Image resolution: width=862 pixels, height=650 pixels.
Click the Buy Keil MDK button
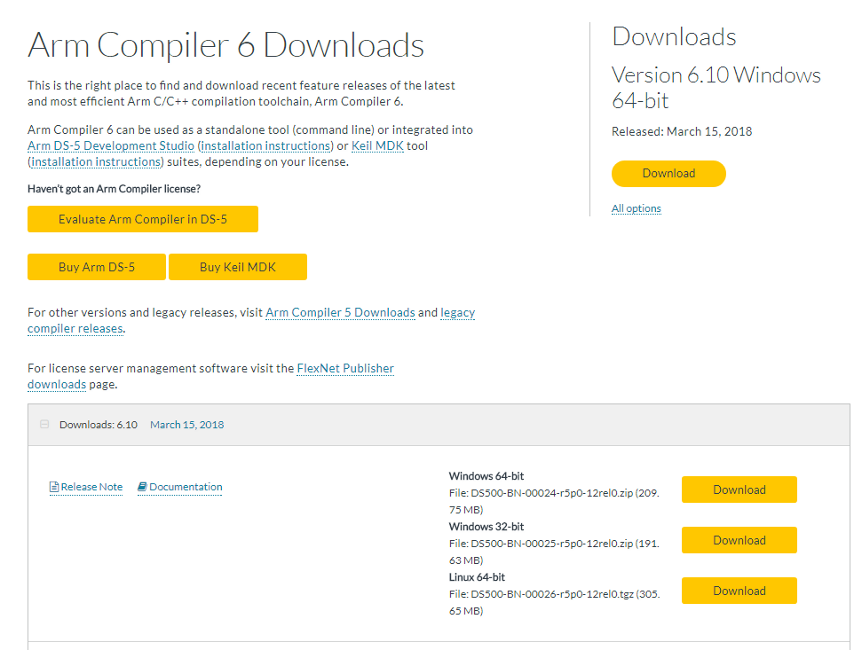pos(238,267)
